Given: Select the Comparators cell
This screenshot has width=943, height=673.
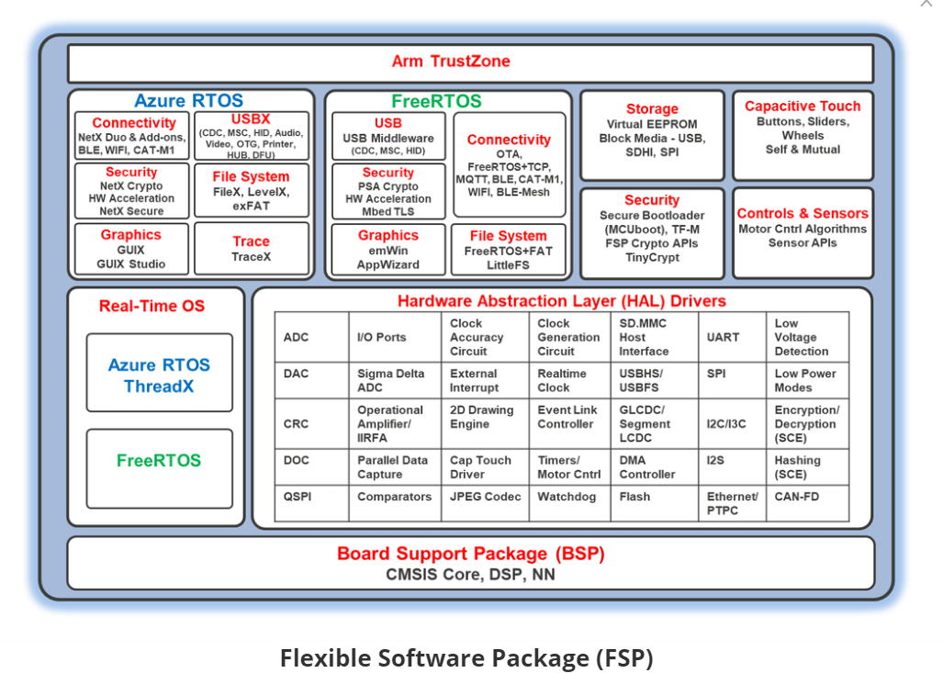Looking at the screenshot, I should 395,503.
